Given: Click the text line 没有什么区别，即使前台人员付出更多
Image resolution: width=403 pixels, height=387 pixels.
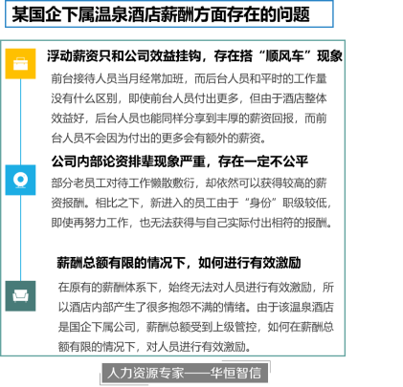Looking at the screenshot, I should (189, 98).
